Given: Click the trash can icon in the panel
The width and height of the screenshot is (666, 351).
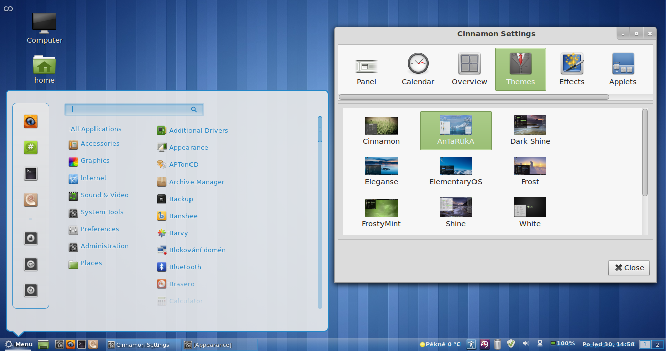Looking at the screenshot, I should click(498, 344).
